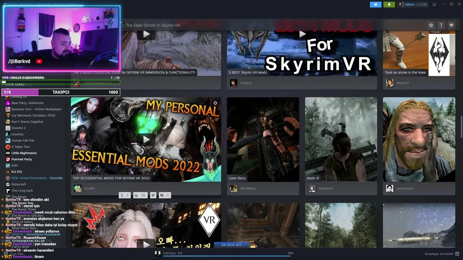Open the İndiriliyor 4/4 downloads bar
The image size is (463, 260).
point(228,253)
